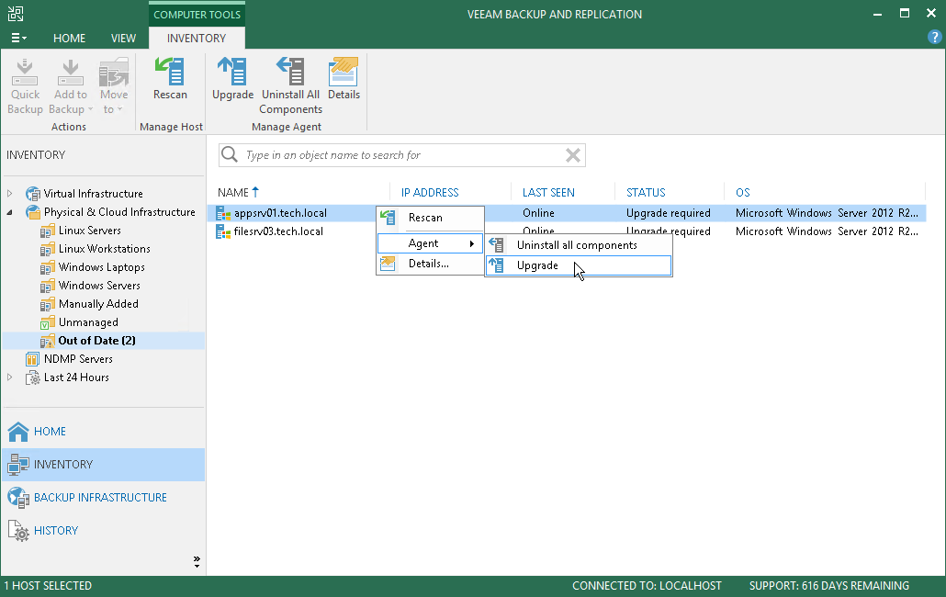Click the Upgrade ribbon icon

click(x=232, y=72)
